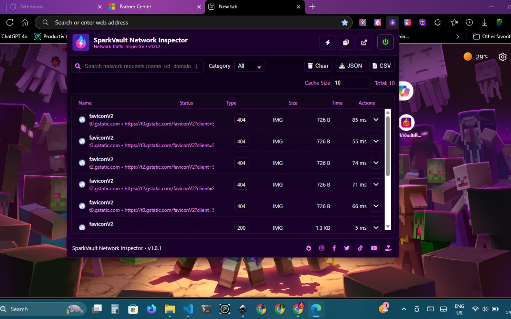This screenshot has height=319, width=511.
Task: Open a new browser tab with plus button
Action: click(312, 7)
